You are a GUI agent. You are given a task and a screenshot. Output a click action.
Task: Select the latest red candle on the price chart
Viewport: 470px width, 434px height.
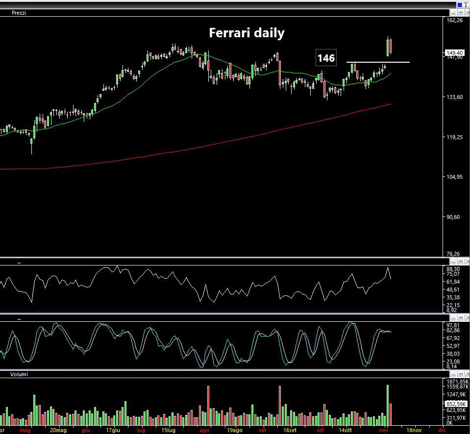tap(390, 46)
